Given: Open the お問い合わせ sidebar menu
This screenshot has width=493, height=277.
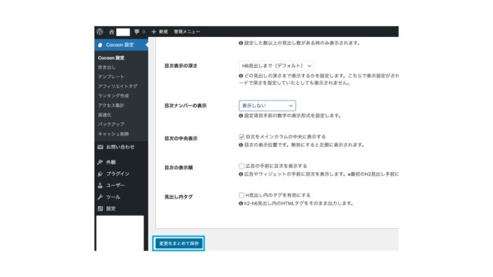Looking at the screenshot, I should tap(121, 147).
